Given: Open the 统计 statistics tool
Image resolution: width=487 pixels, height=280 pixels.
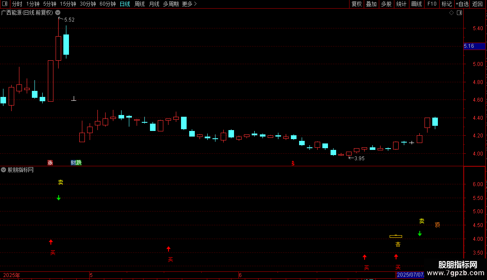Looking at the screenshot, I should 401,4.
